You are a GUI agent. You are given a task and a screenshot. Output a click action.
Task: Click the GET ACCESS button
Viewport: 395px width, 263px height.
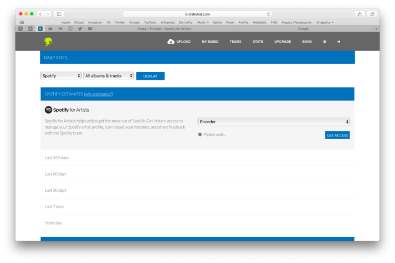point(337,135)
